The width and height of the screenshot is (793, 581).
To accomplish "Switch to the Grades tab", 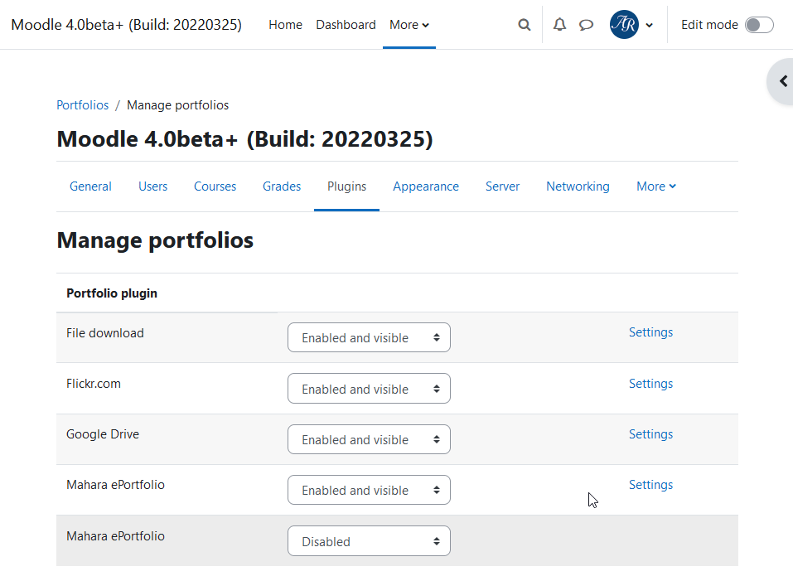I will (x=282, y=186).
